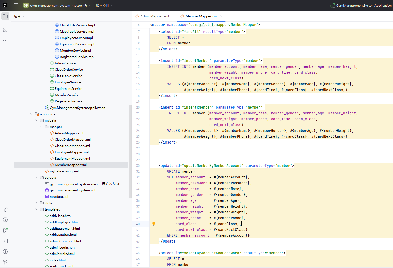Open the Terminal tool window icon
This screenshot has height=268, width=393.
5,241
